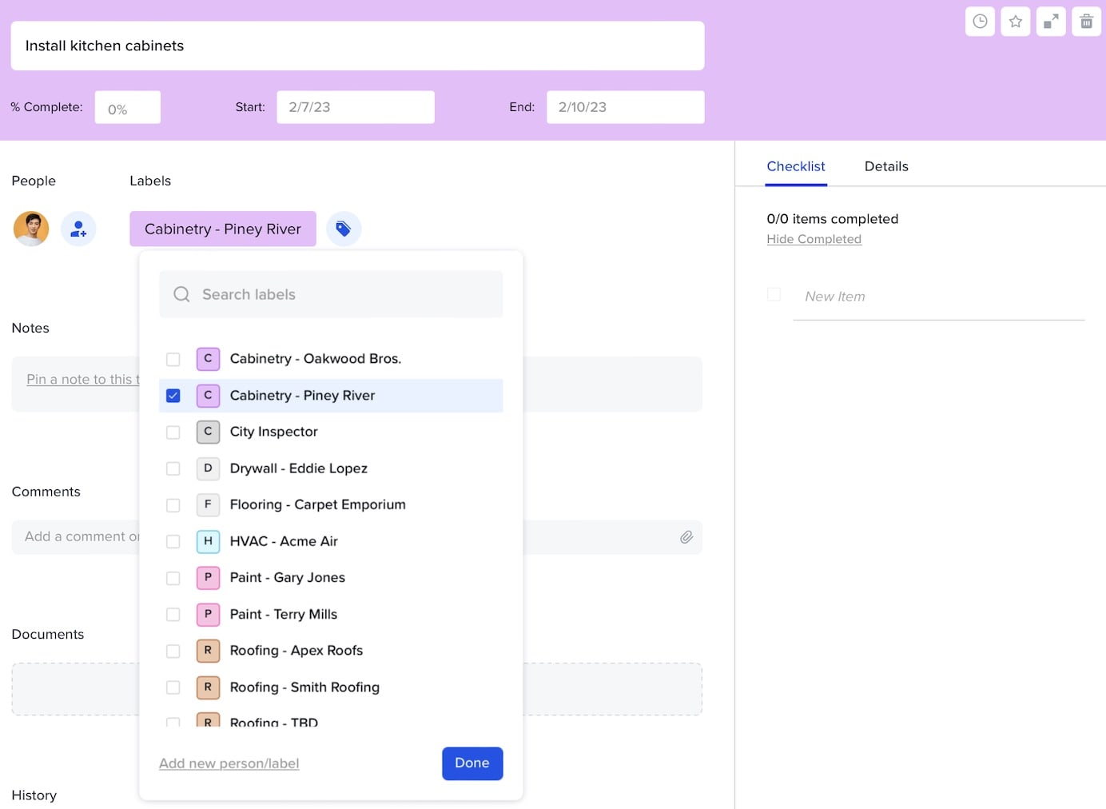Click the New Item checklist field
This screenshot has width=1106, height=809.
point(938,297)
